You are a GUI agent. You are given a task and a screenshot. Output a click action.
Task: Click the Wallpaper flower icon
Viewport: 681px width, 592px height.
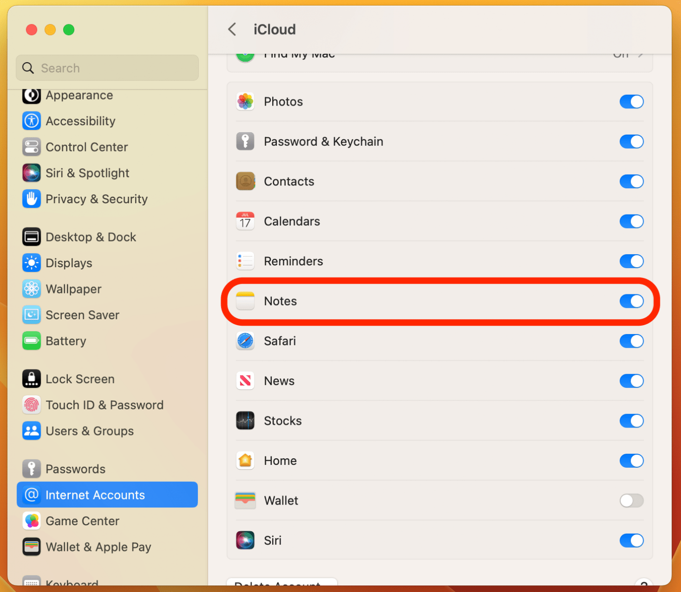coord(31,289)
